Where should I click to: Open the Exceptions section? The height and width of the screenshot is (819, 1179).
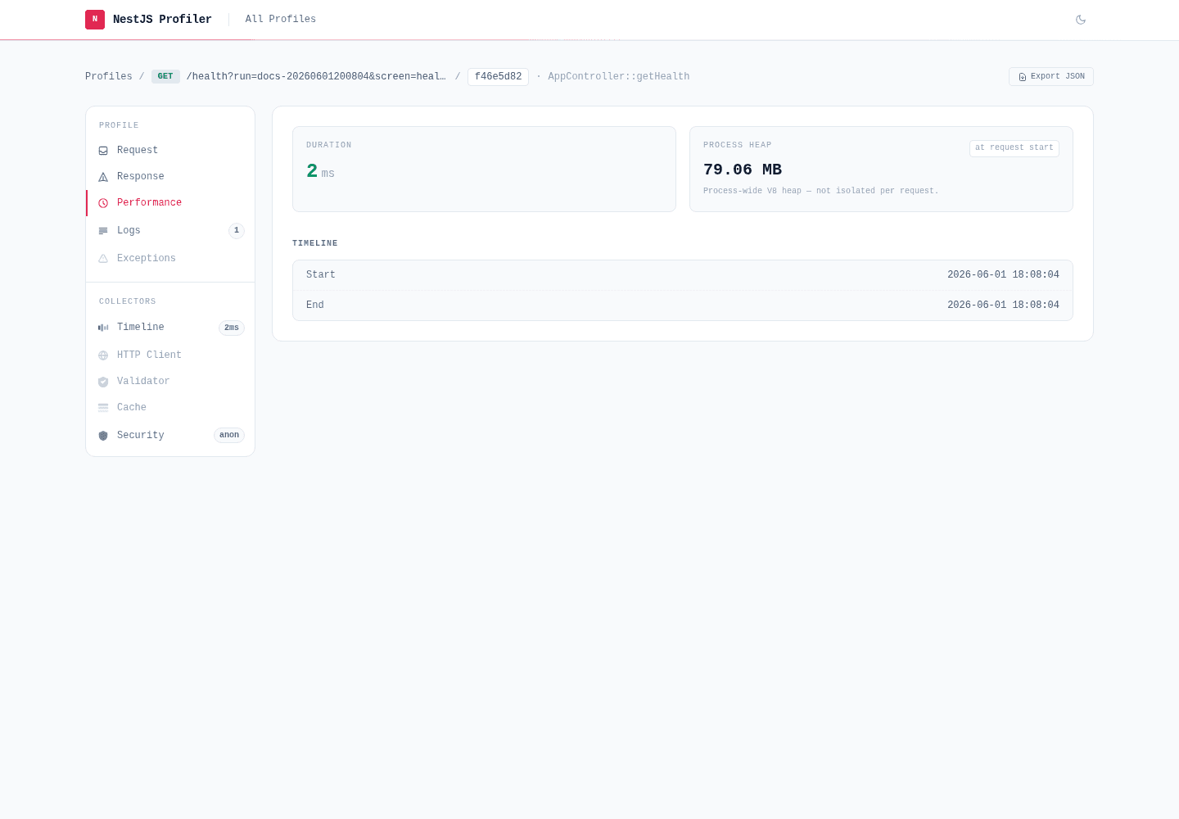point(170,258)
